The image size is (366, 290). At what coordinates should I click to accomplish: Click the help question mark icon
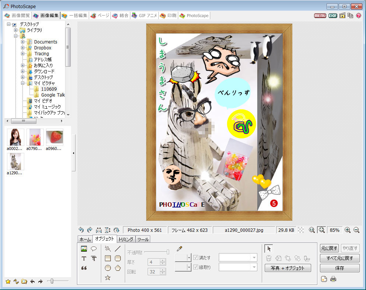(359, 15)
